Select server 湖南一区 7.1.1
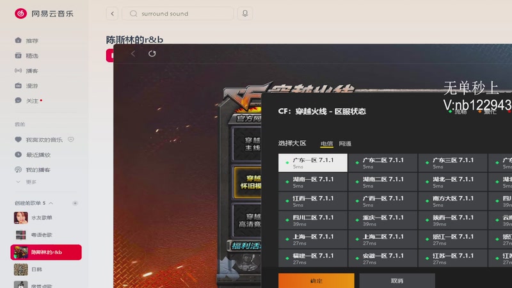The height and width of the screenshot is (288, 512). pyautogui.click(x=313, y=182)
